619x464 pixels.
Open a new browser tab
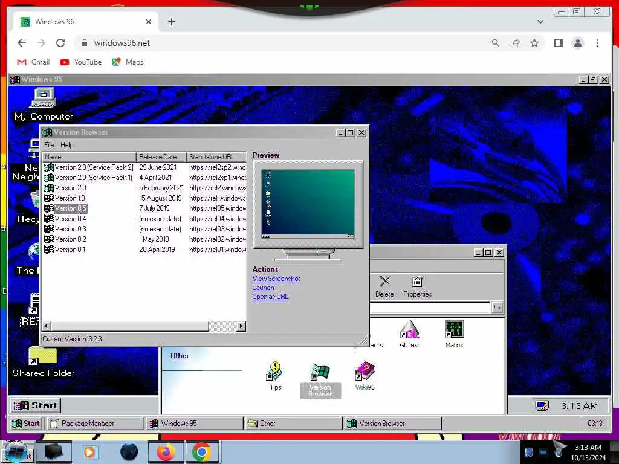point(171,22)
